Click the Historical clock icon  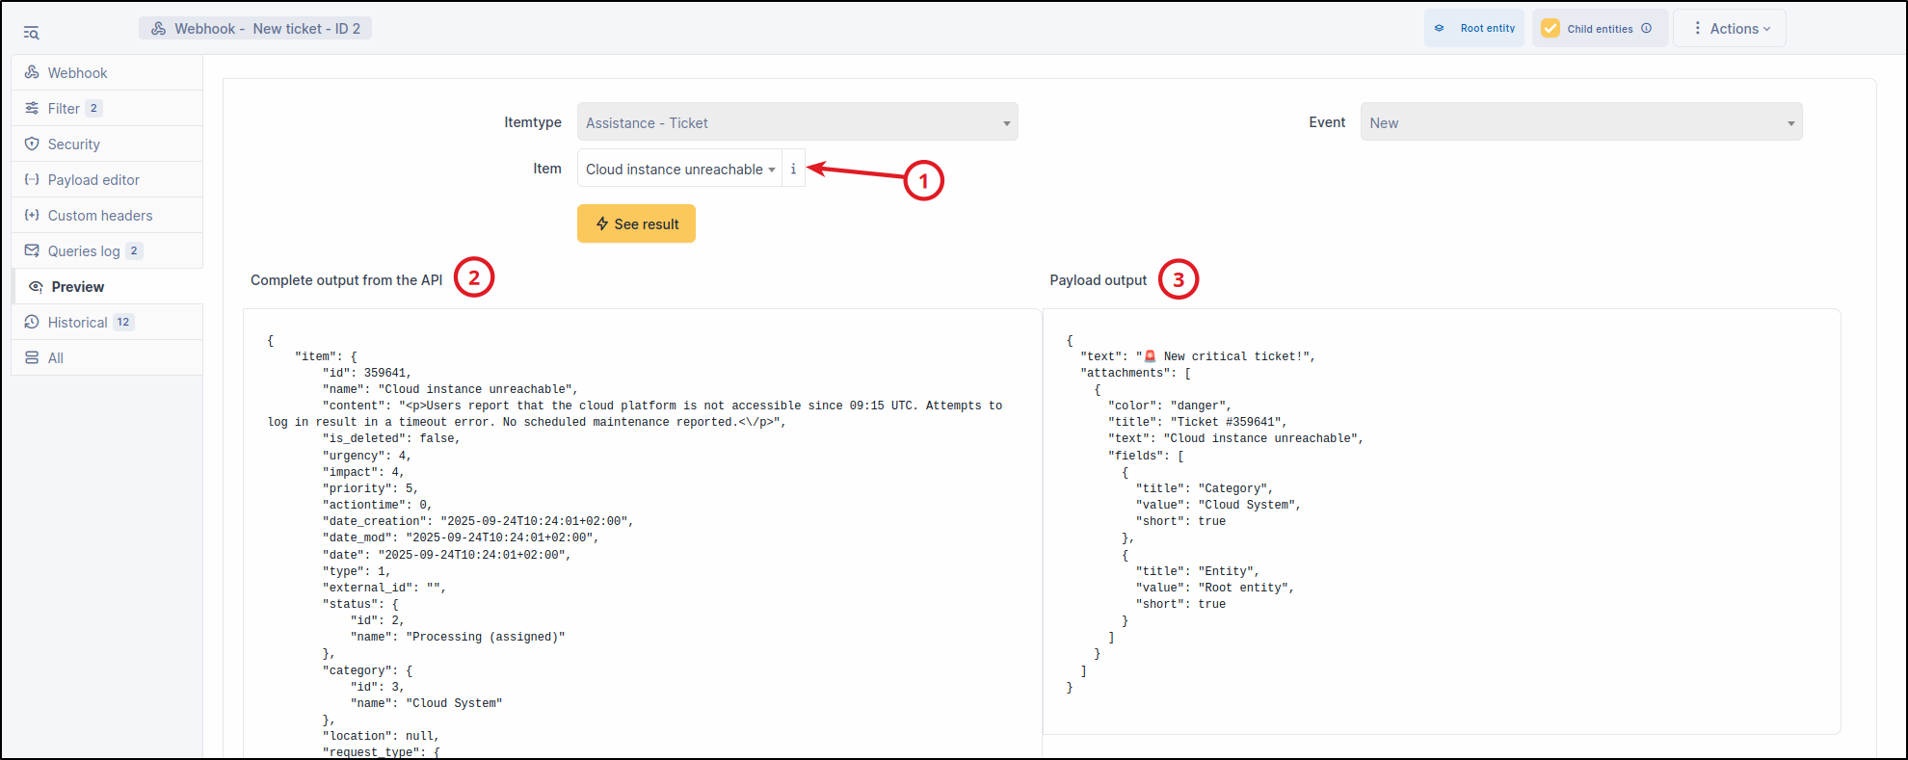(x=32, y=322)
